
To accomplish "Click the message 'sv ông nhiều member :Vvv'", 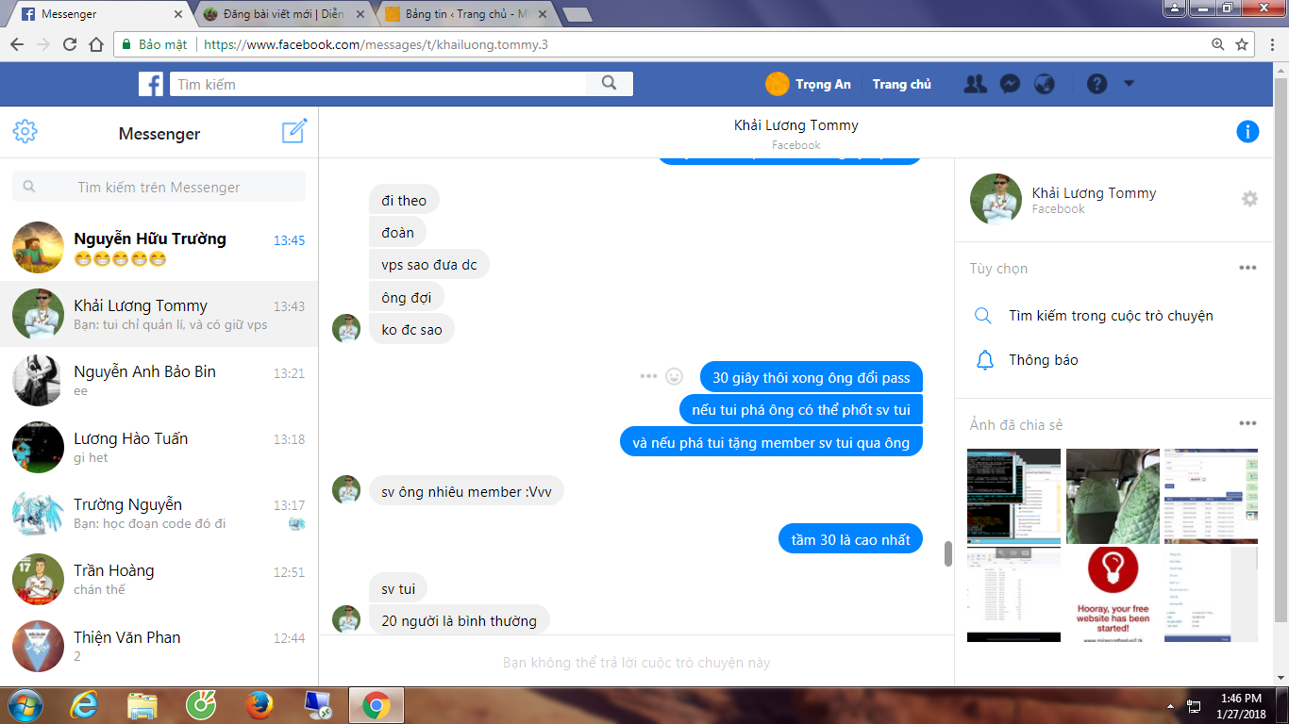I will 466,491.
